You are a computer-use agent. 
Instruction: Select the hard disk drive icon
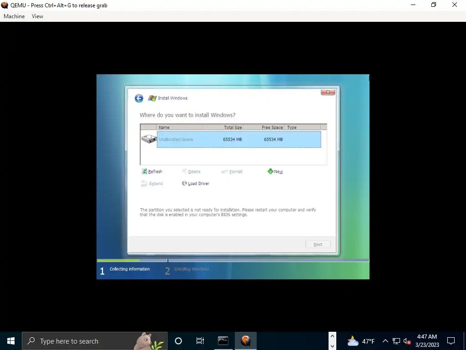point(149,139)
